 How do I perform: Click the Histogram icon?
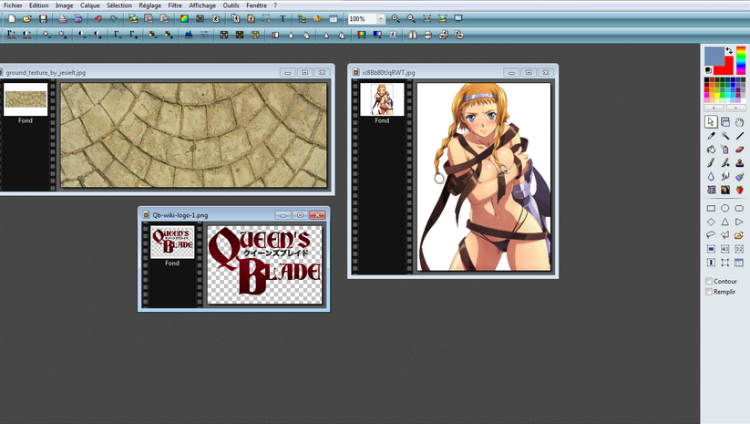tap(189, 35)
